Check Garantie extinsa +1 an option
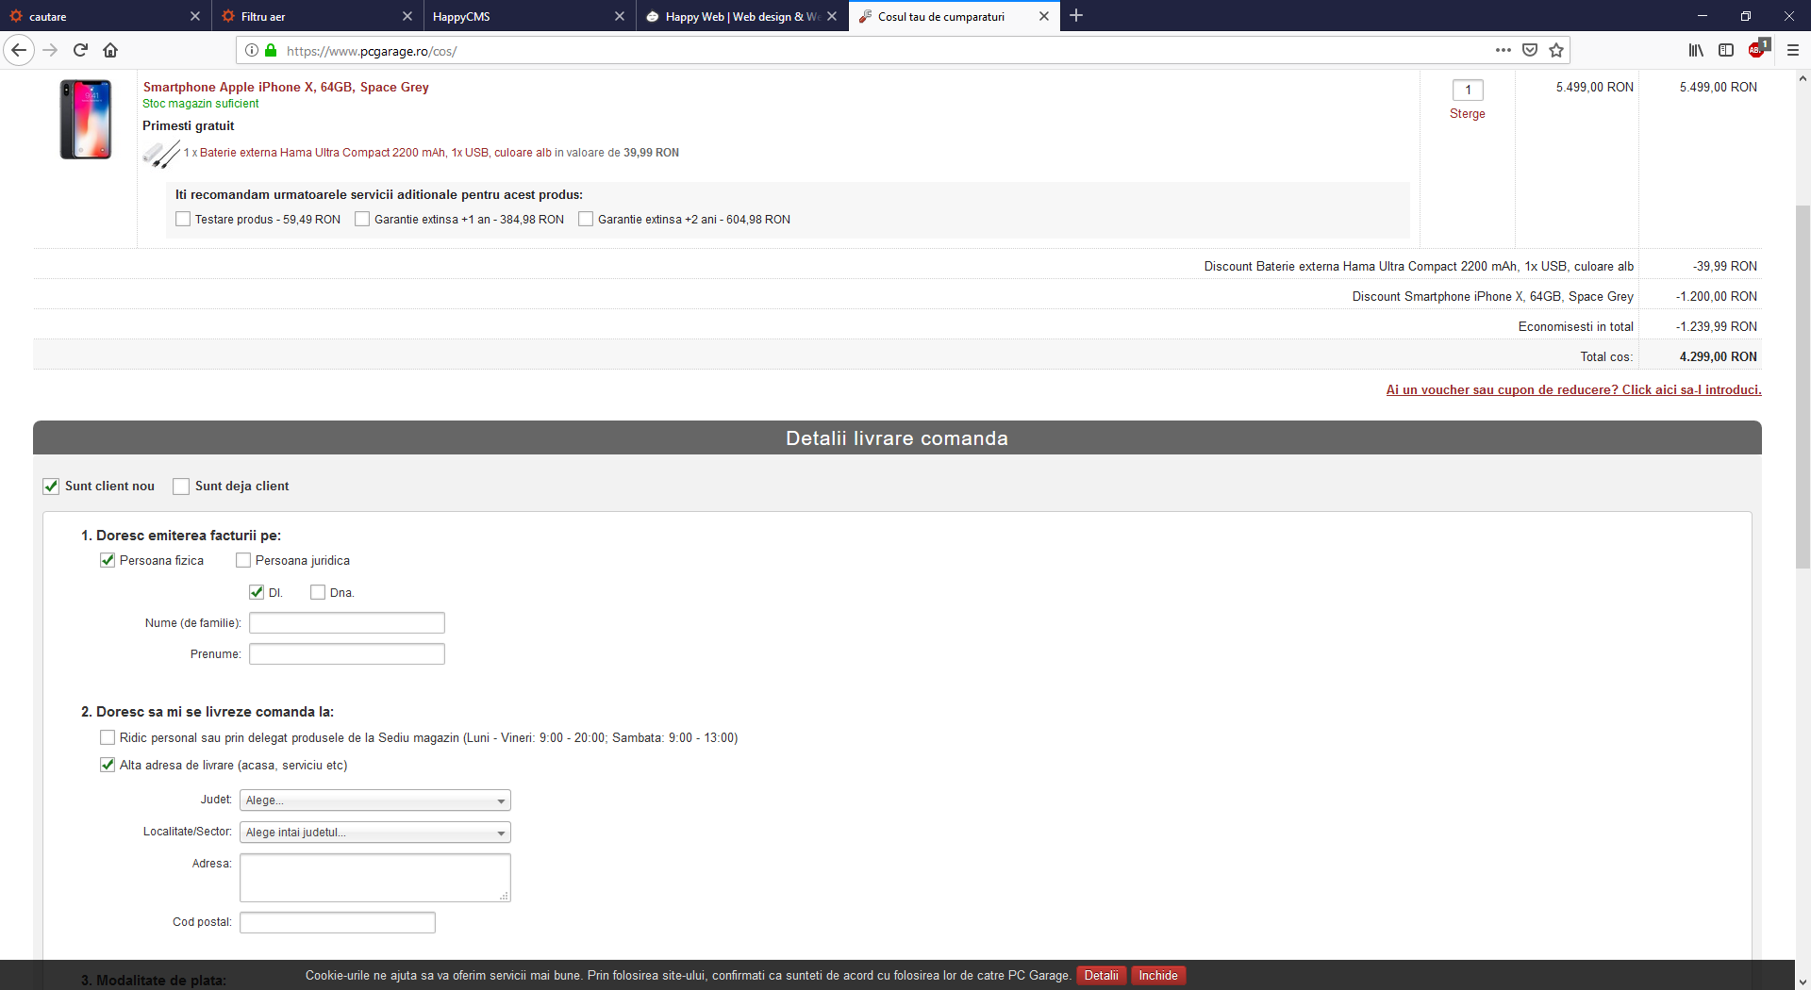This screenshot has width=1811, height=990. tap(362, 219)
